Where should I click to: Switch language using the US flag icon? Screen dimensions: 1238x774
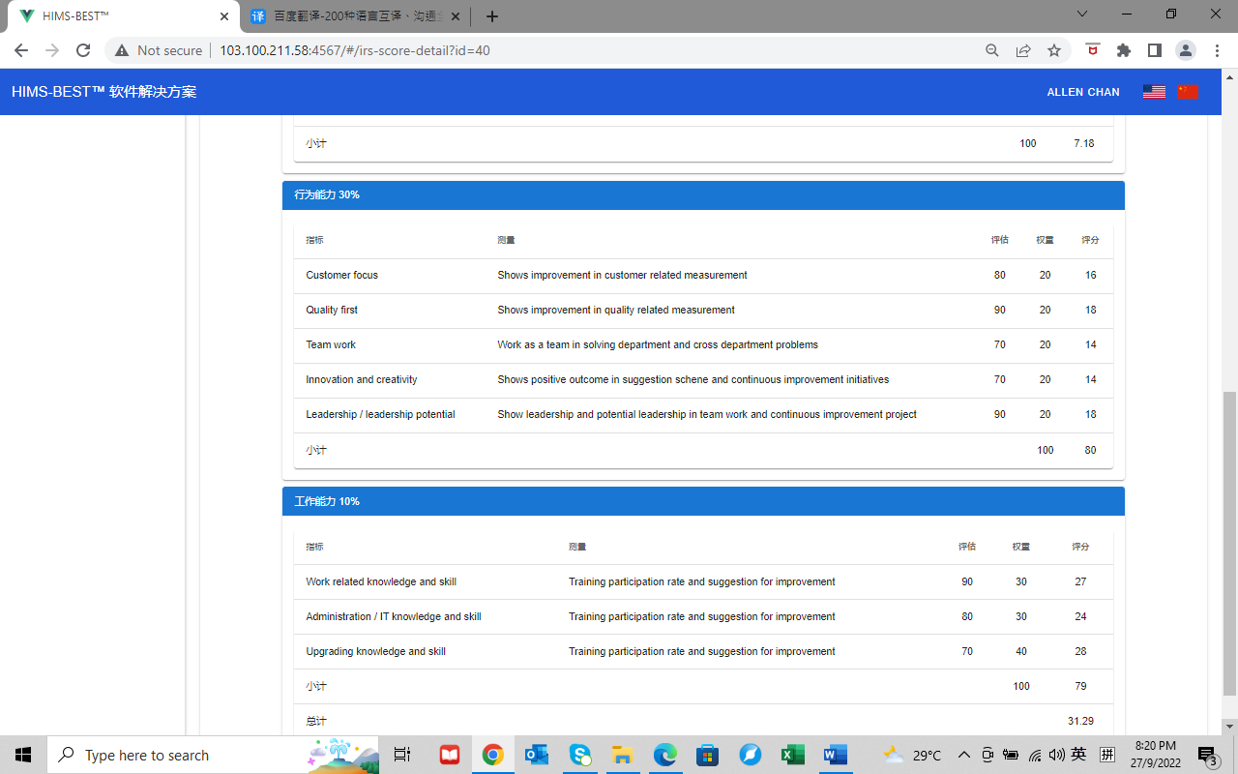1153,92
